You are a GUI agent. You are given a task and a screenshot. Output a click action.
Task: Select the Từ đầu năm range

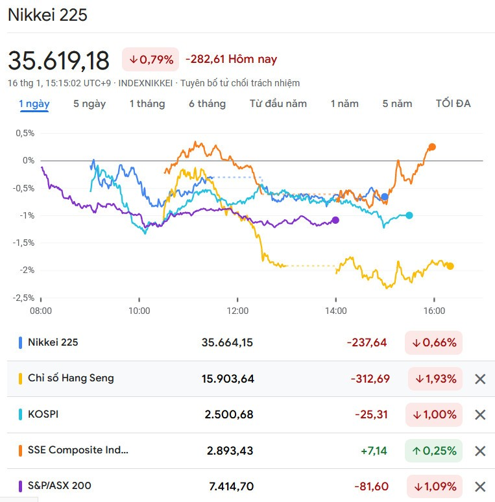[278, 104]
